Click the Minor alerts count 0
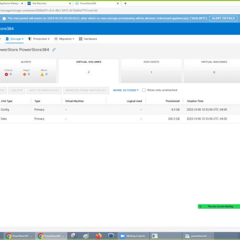Screen dimensions: 240x240 click(46, 74)
